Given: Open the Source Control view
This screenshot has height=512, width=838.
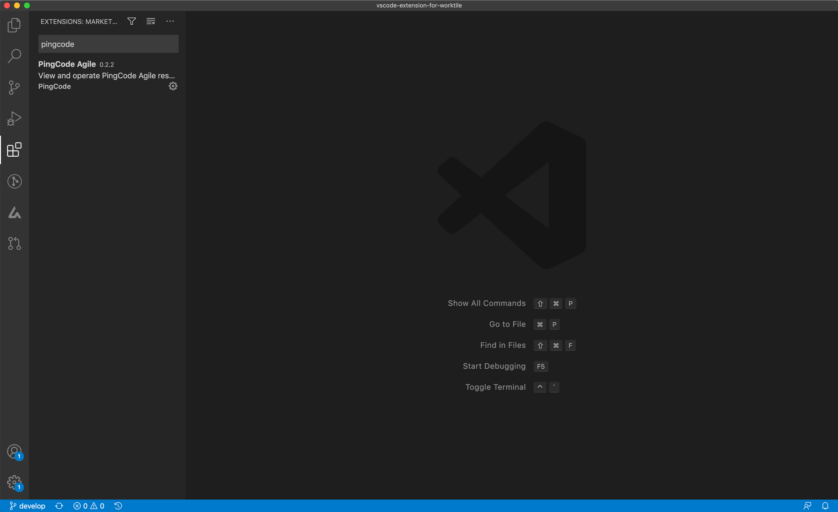Looking at the screenshot, I should (14, 87).
